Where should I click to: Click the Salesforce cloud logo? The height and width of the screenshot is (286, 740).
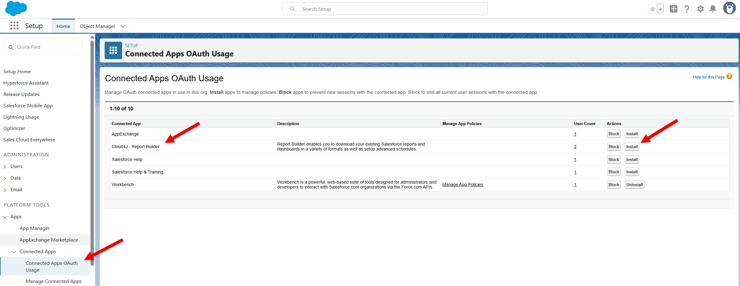[x=16, y=8]
